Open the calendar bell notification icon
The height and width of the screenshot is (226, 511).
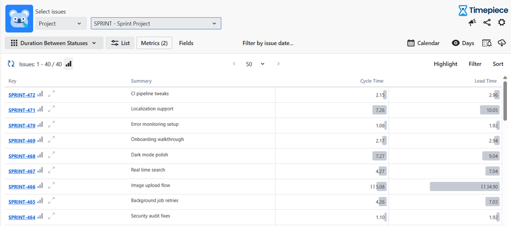coord(487,43)
